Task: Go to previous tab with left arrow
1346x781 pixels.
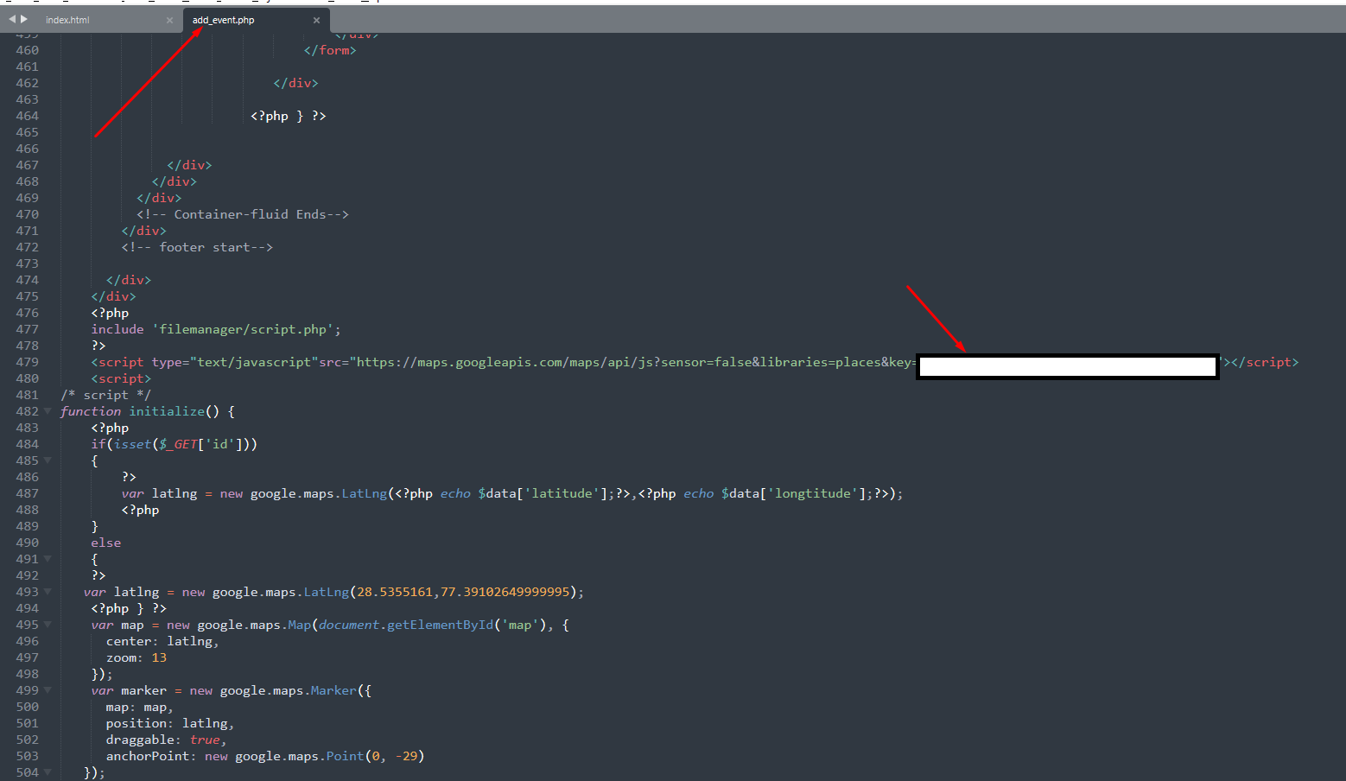Action: pyautogui.click(x=12, y=19)
